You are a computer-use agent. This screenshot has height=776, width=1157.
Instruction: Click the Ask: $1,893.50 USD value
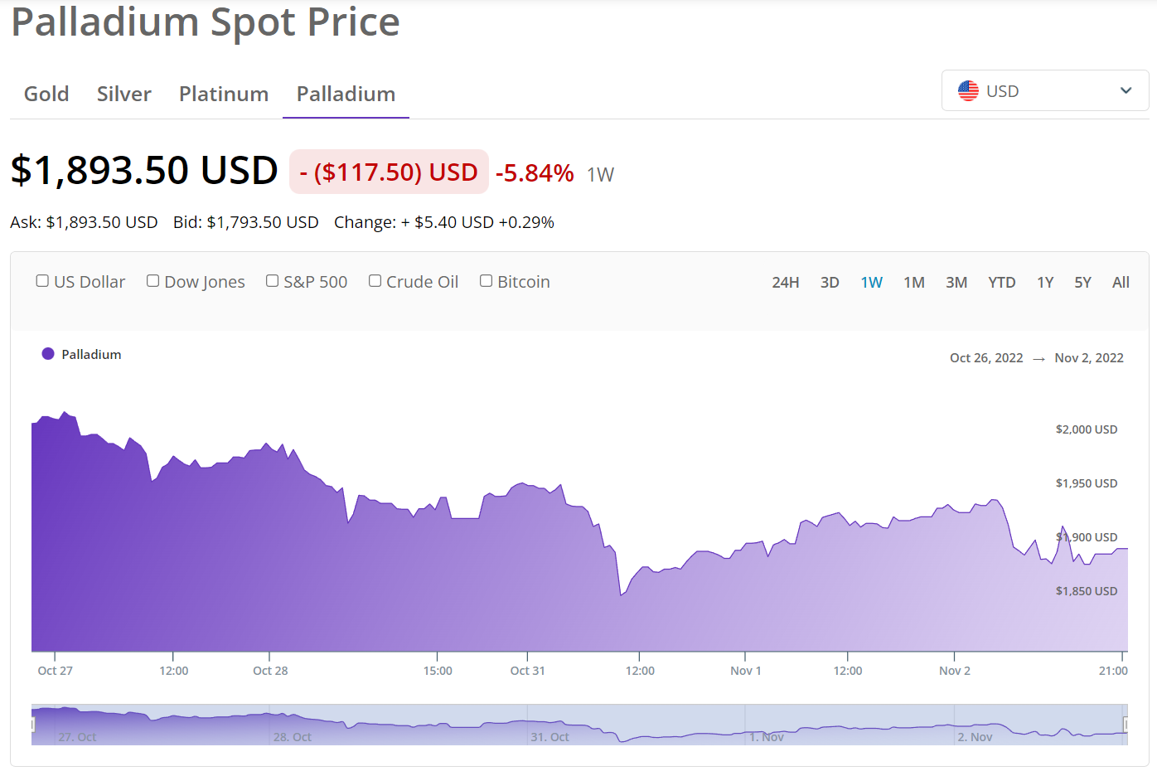pos(84,222)
